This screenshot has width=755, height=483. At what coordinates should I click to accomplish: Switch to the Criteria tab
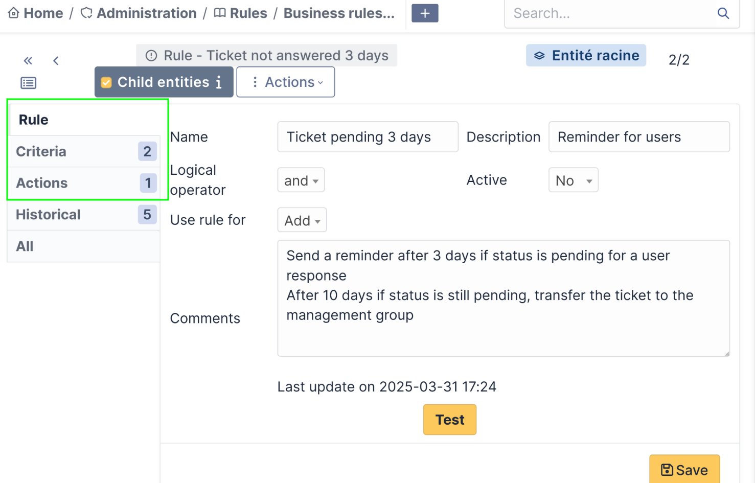(x=41, y=151)
